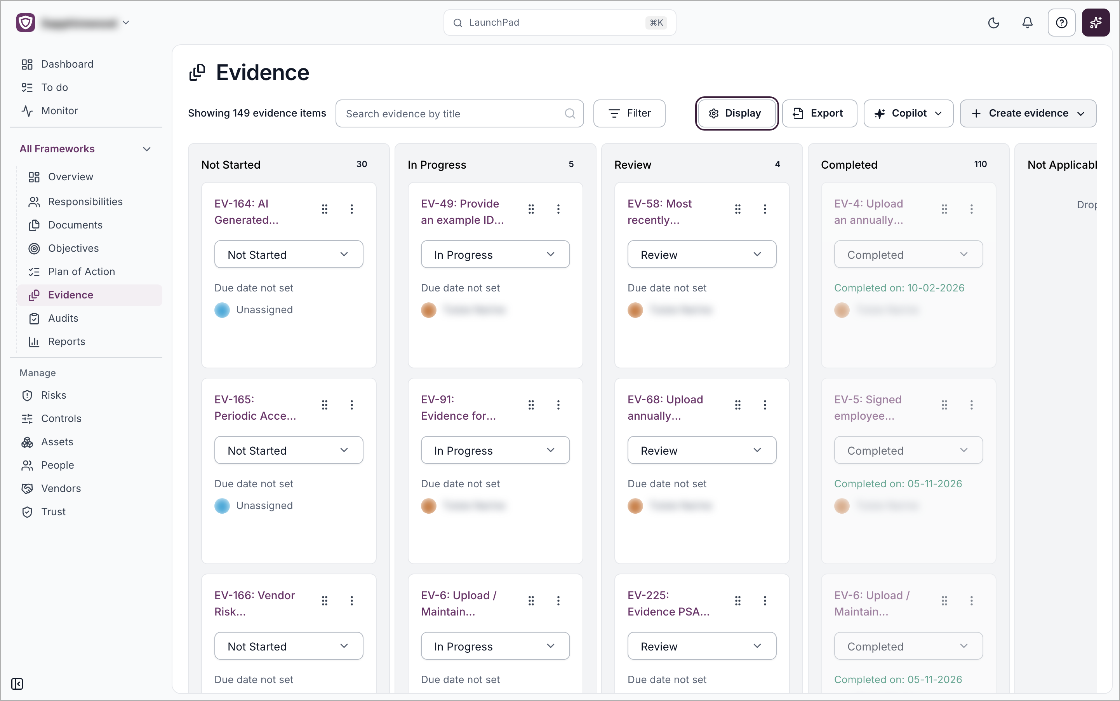Screen dimensions: 1120x701
Task: Open the Review dropdown on EV-58
Action: point(702,254)
